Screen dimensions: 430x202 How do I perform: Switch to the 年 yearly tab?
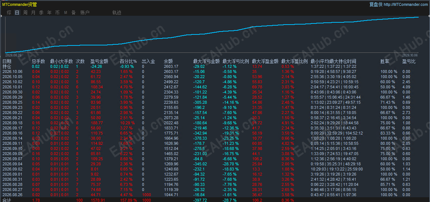point(50,12)
